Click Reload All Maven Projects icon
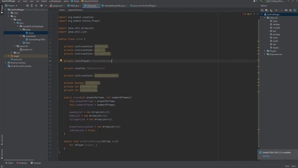The height and width of the screenshot is (168, 298). (262, 10)
